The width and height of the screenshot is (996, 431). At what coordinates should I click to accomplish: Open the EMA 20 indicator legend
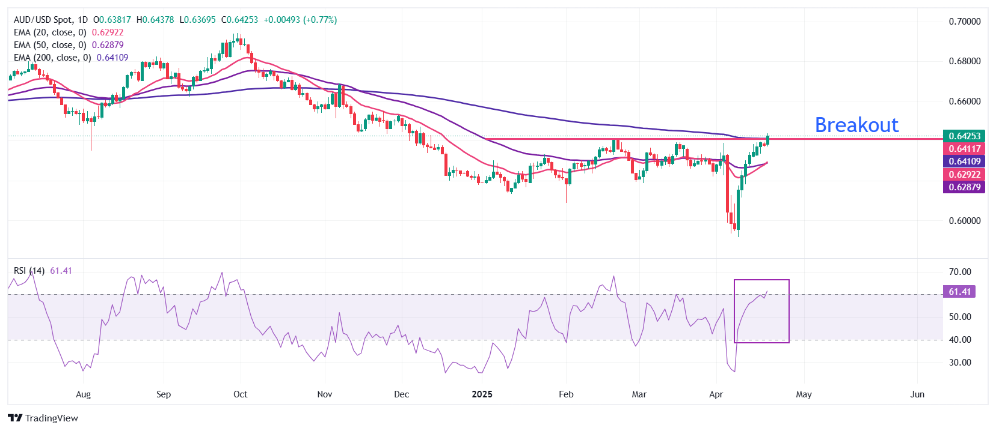(50, 32)
